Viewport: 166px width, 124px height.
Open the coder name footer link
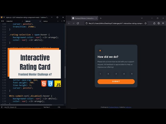click(128, 107)
